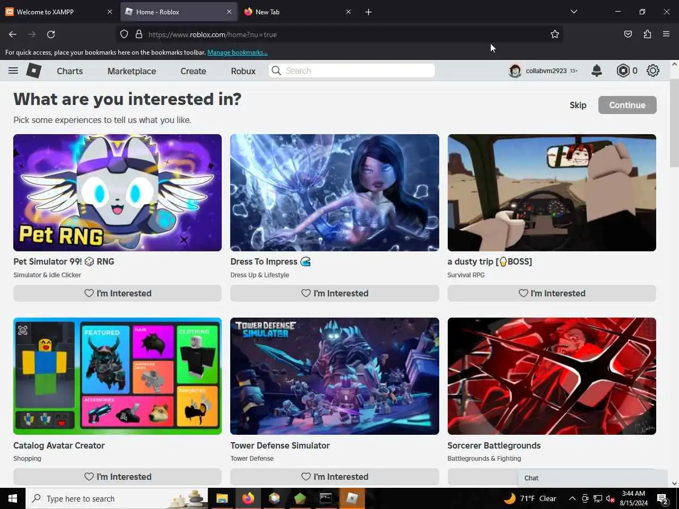The height and width of the screenshot is (509, 679).
Task: Click the Roblox logo home icon
Action: pyautogui.click(x=34, y=71)
